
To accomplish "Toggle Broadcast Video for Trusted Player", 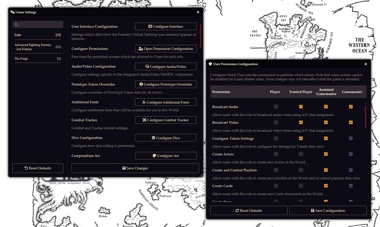I will (x=301, y=122).
